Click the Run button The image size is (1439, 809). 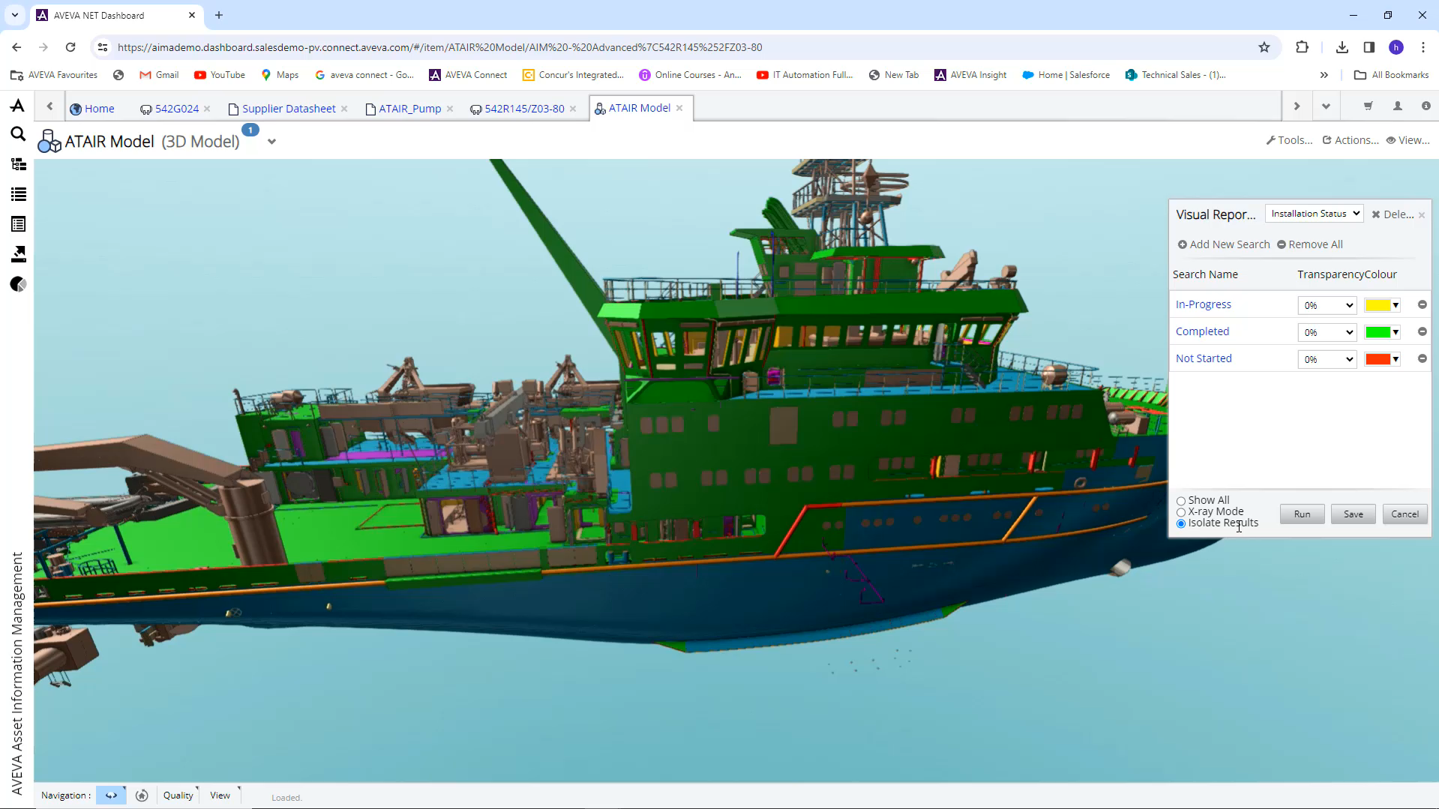click(1302, 514)
